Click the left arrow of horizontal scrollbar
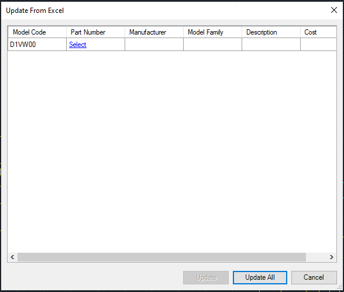Screen dimensions: 344x292 (12, 257)
